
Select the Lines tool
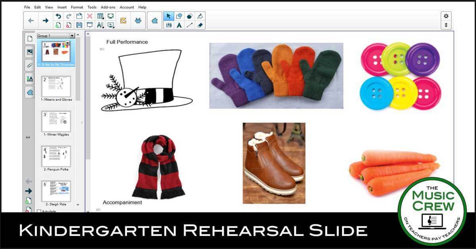190,25
